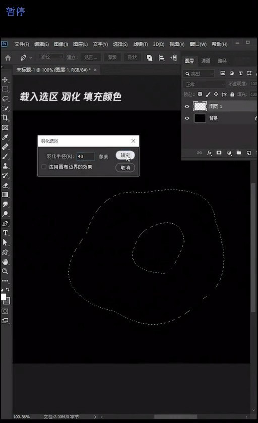Open the 类型 layer filter dropdown
Image resolution: width=258 pixels, height=423 pixels.
pos(199,74)
